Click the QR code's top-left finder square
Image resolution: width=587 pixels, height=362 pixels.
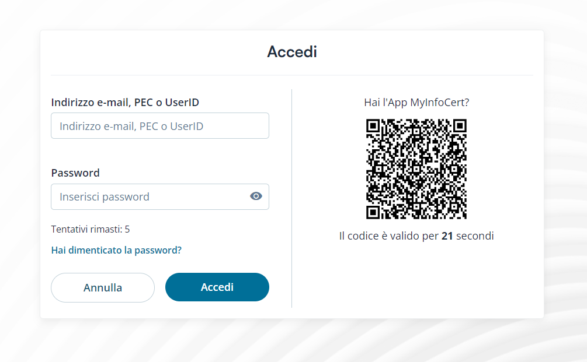[374, 126]
